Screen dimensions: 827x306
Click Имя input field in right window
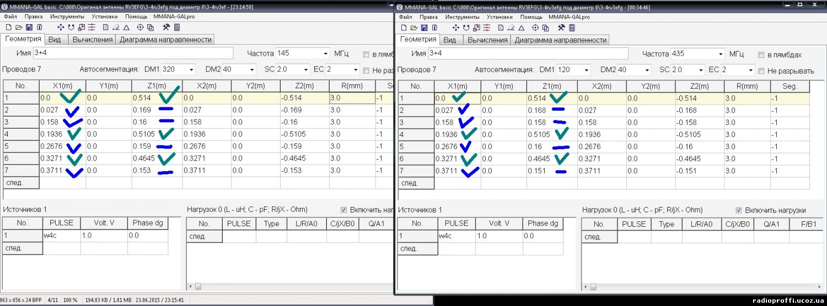click(528, 53)
